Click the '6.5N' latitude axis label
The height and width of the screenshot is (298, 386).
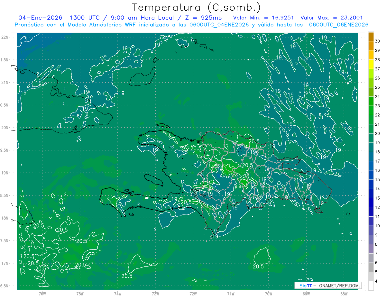coord(5,286)
